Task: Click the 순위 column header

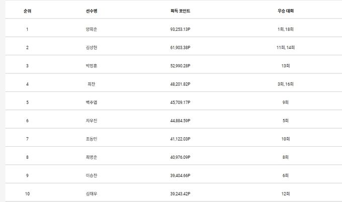Action: (x=27, y=11)
